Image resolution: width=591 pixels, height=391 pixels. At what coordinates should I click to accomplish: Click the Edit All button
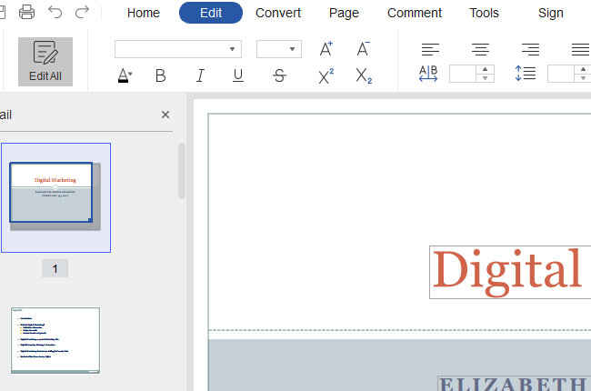pyautogui.click(x=45, y=62)
